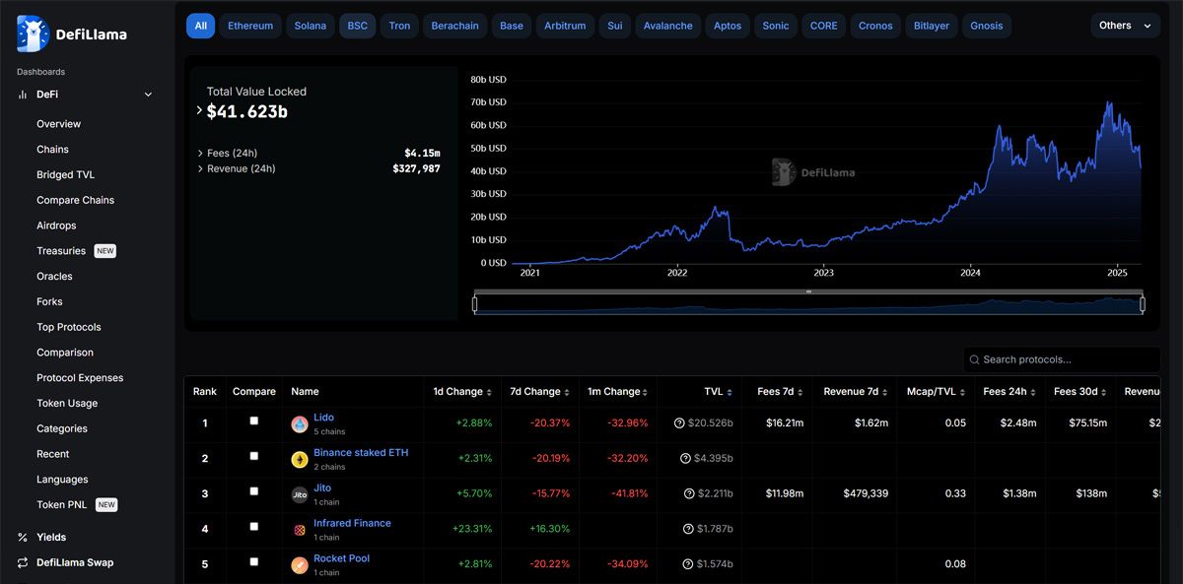Click the question mark icon beside Lido's TVL
The height and width of the screenshot is (584, 1183).
tap(679, 423)
